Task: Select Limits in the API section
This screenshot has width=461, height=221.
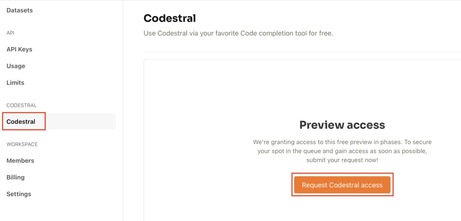Action: tap(15, 82)
